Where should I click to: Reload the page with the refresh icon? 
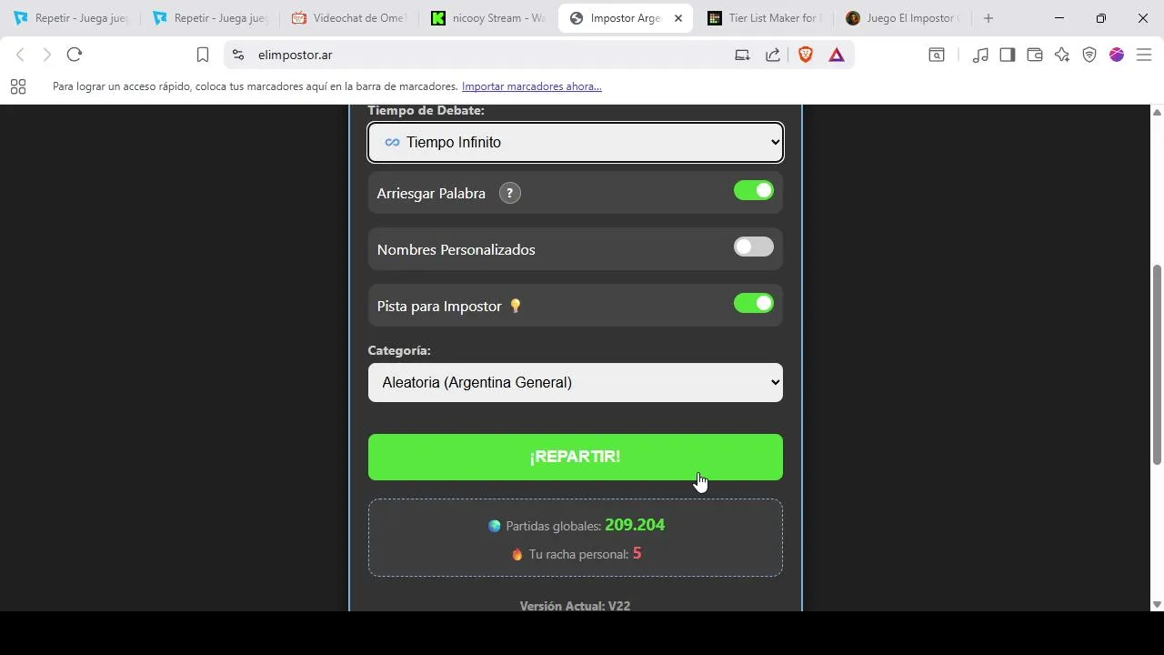click(x=75, y=55)
